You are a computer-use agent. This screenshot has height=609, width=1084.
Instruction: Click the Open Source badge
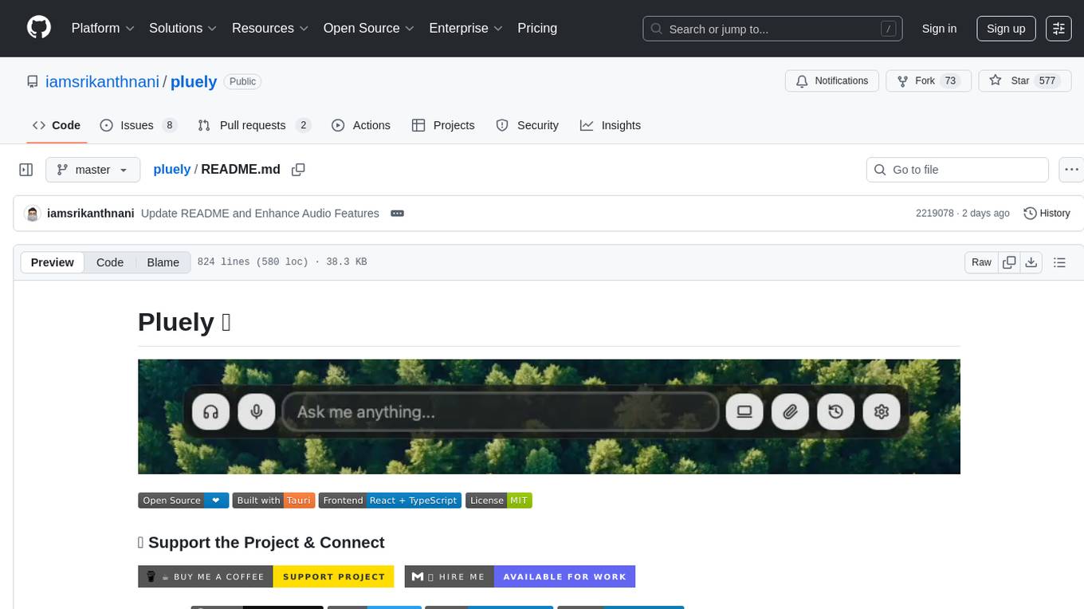coord(183,501)
